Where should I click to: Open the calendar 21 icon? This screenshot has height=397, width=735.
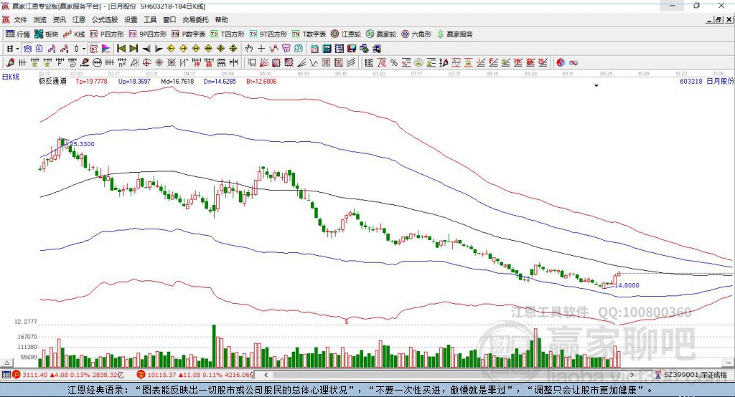click(x=314, y=49)
